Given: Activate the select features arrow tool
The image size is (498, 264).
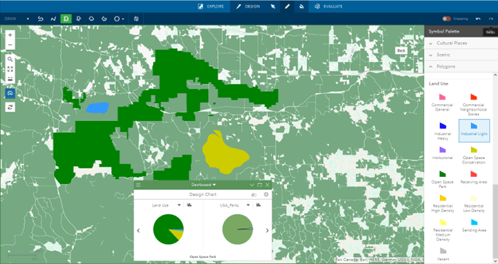Looking at the screenshot, I should [x=273, y=6].
